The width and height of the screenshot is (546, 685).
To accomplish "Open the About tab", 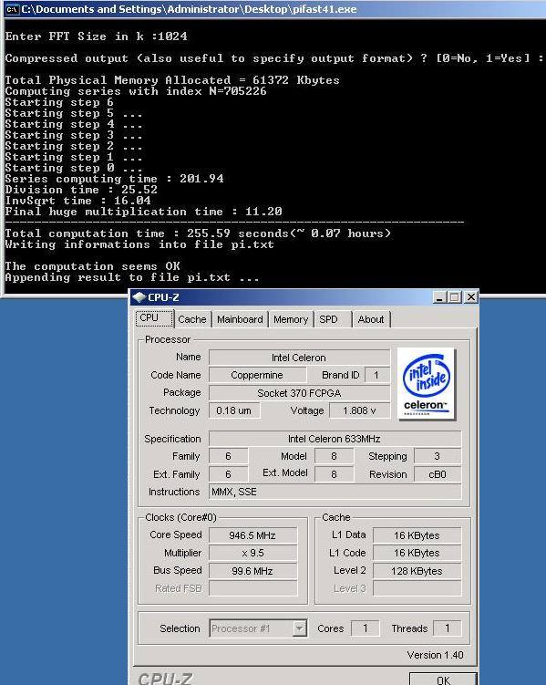I will [x=371, y=319].
